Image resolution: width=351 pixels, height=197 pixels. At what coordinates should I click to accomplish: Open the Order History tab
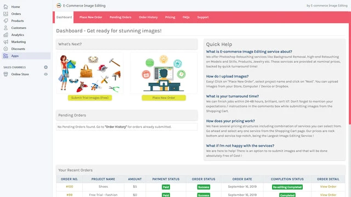coord(148,17)
